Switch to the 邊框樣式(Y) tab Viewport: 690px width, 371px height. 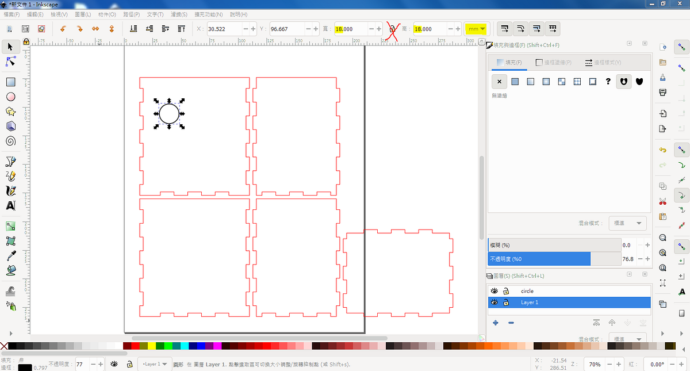(603, 62)
